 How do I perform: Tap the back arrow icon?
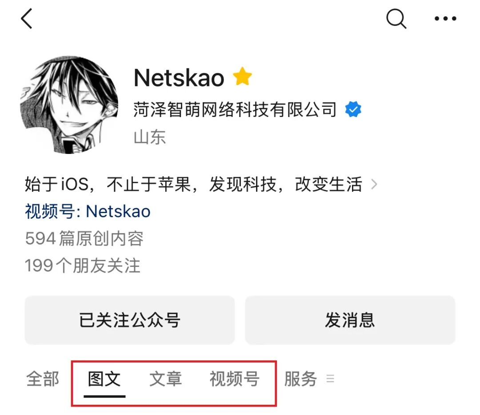27,18
